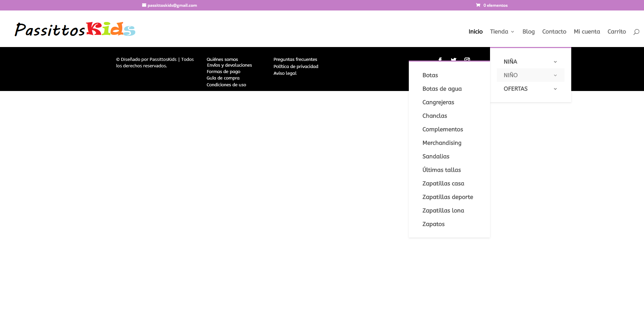Choose Zapatos in the submenu
644x317 pixels.
434,224
